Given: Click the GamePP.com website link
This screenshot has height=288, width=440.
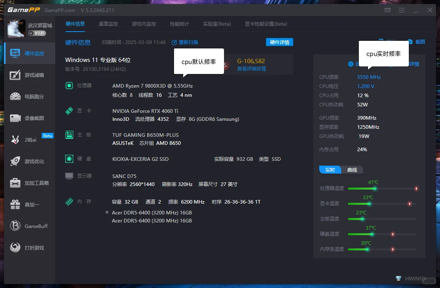Looking at the screenshot, I should tap(60, 10).
